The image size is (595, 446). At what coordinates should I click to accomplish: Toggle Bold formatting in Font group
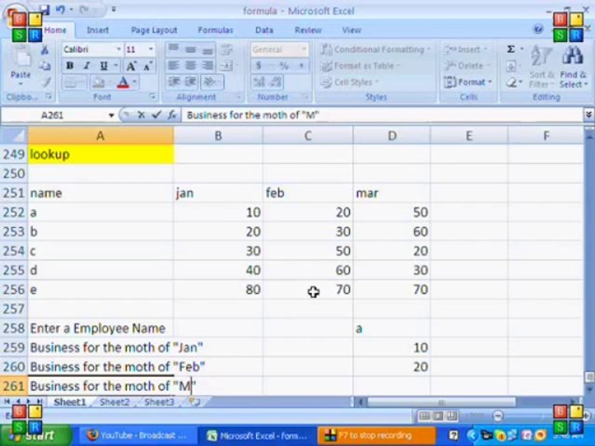click(70, 66)
